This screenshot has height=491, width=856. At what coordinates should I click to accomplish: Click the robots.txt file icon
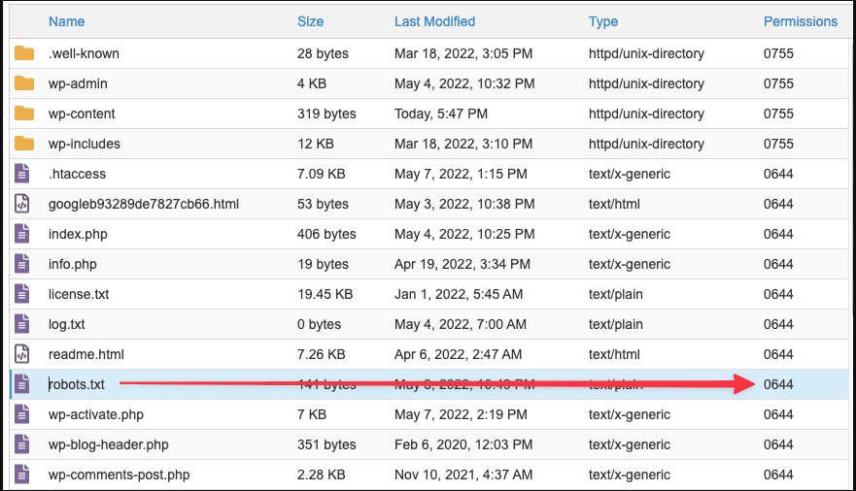coord(22,384)
